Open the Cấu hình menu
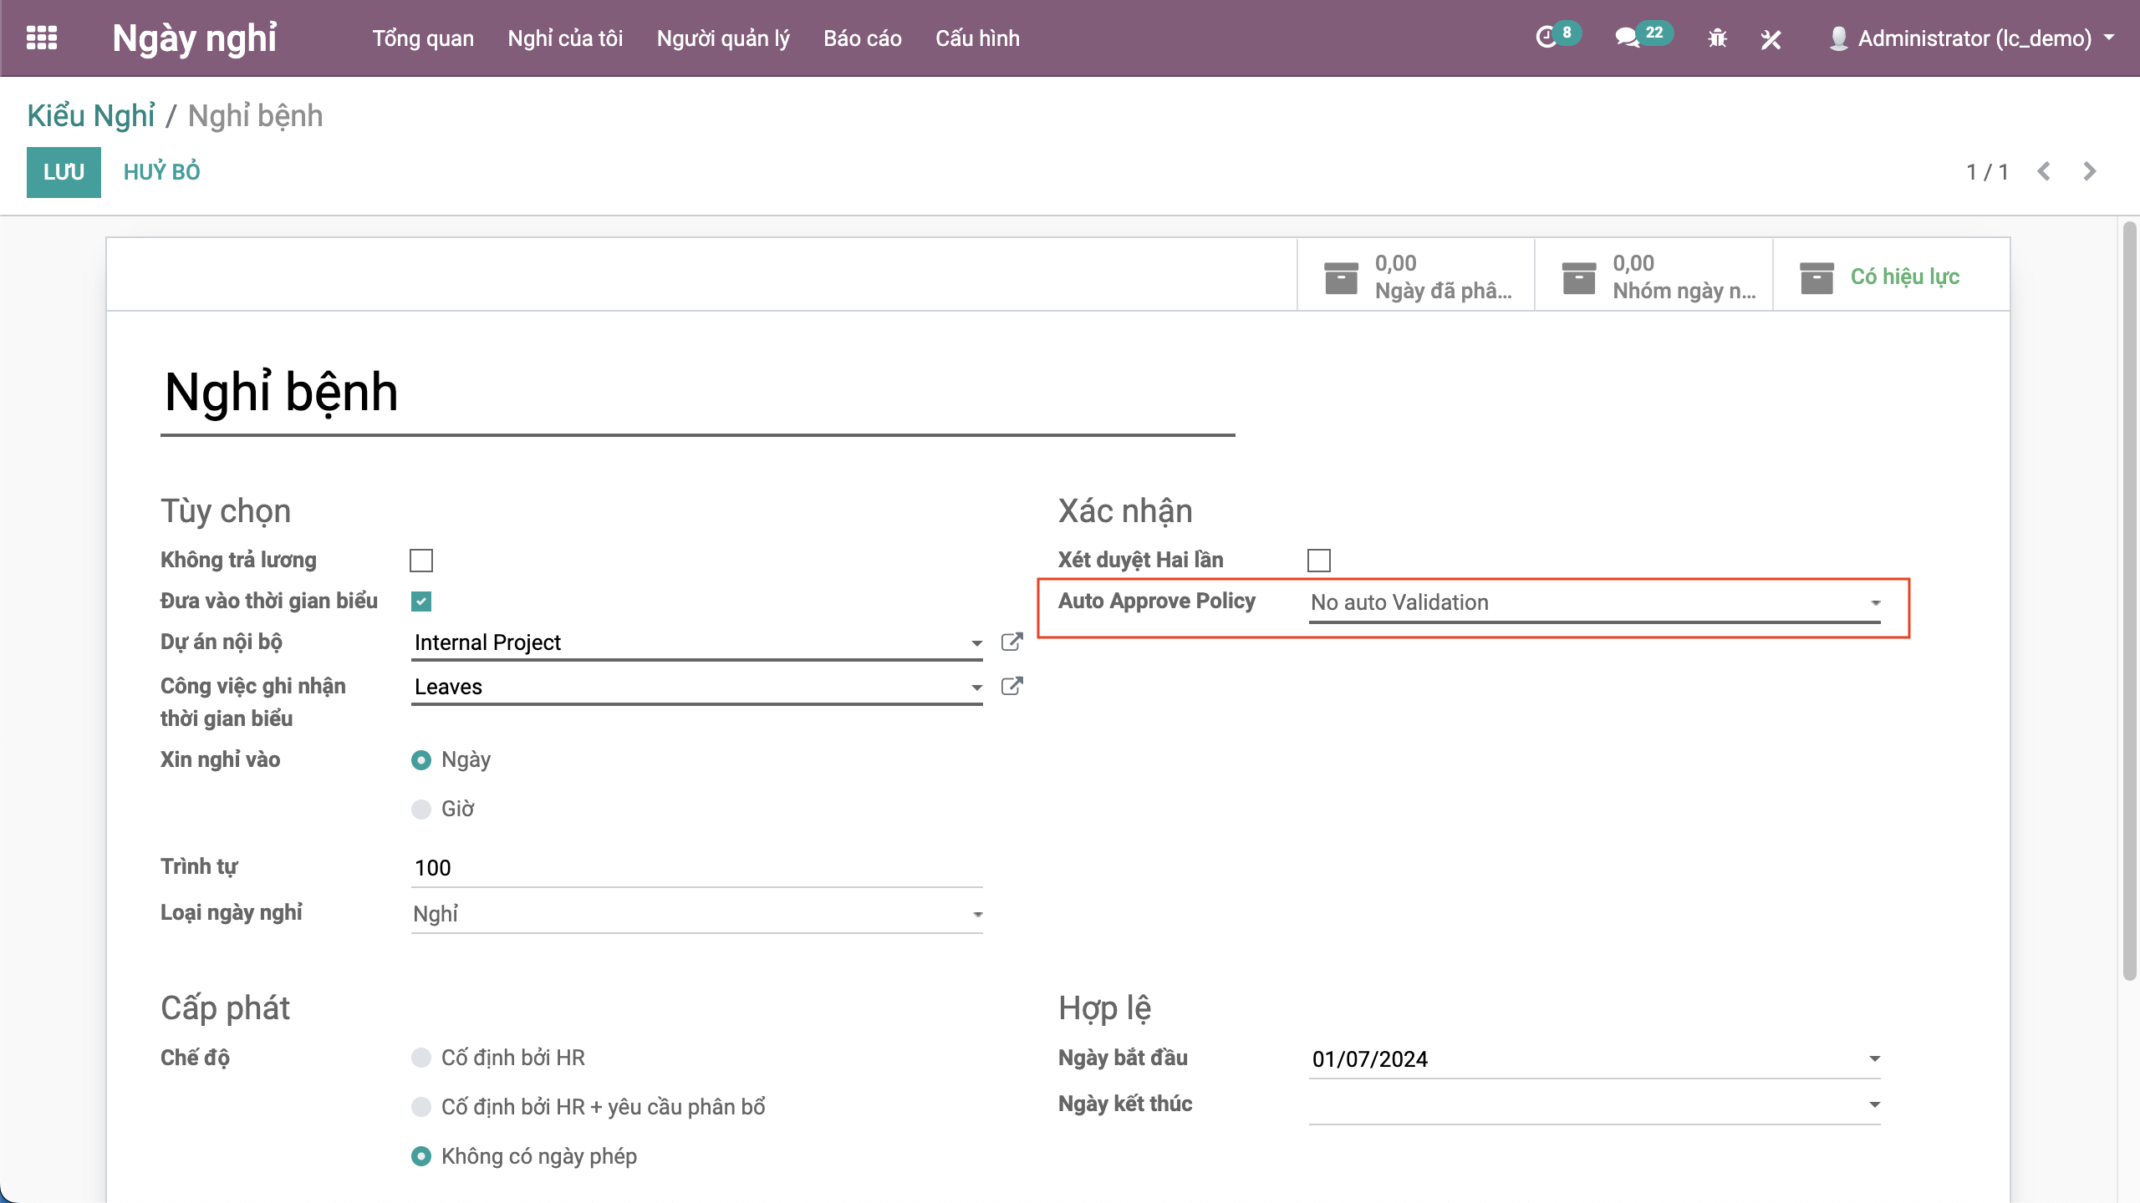The height and width of the screenshot is (1203, 2140). pos(977,38)
